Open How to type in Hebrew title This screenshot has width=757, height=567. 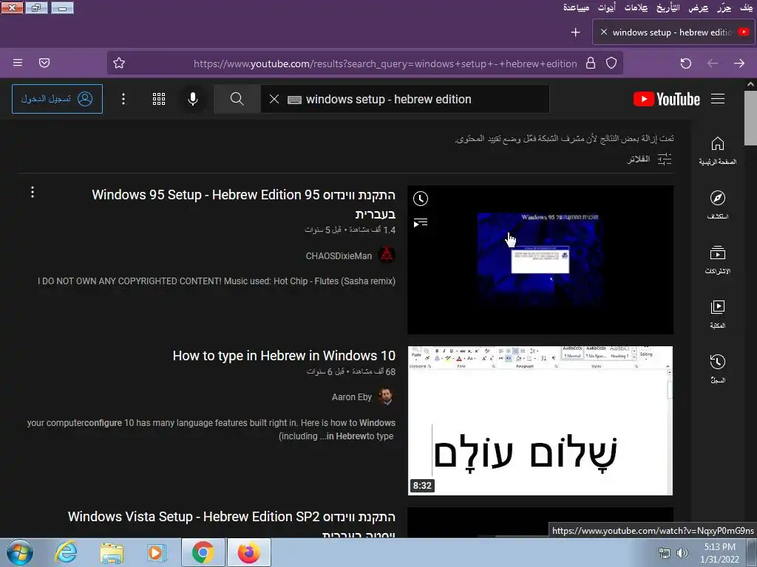pyautogui.click(x=284, y=356)
